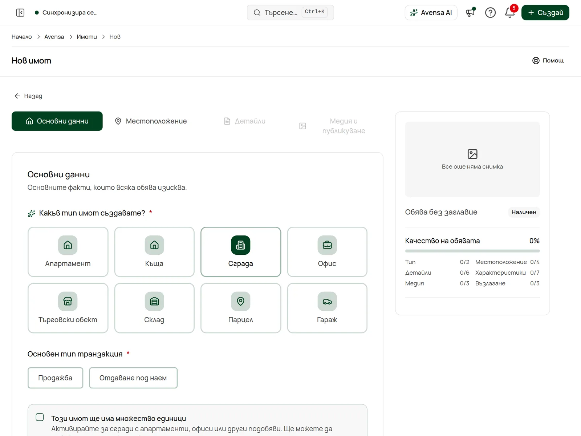Choose Продажба transaction type

[x=55, y=378]
